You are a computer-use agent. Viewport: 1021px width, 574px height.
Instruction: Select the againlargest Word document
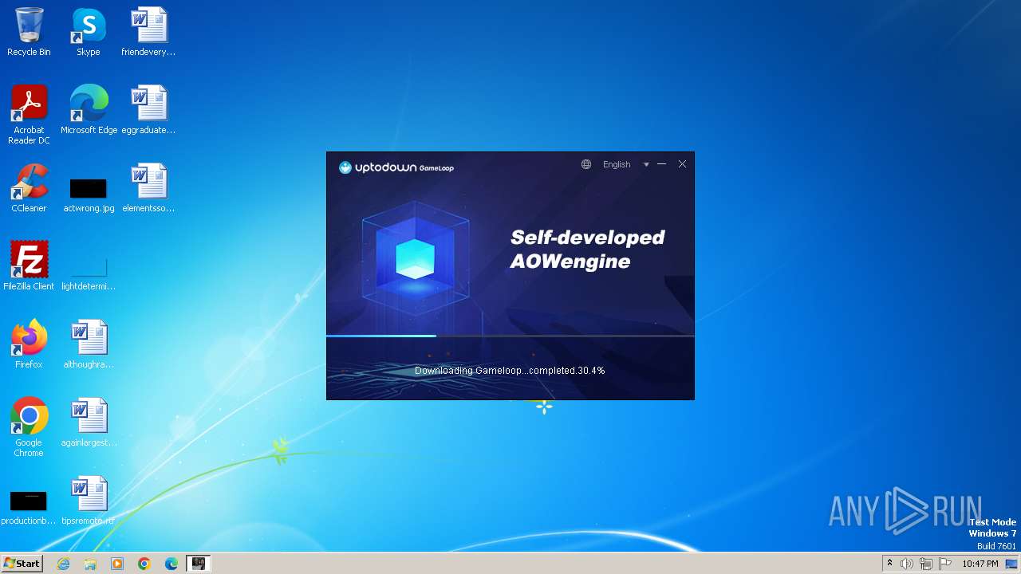(x=89, y=423)
